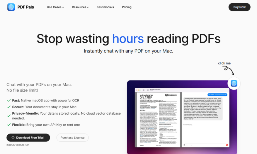Screen dimensions: 257x154
Task: Click the Buy Now button
Action: 239,7
